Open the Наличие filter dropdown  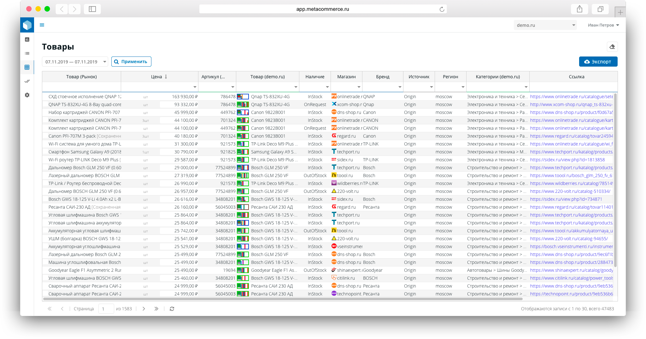tap(327, 87)
